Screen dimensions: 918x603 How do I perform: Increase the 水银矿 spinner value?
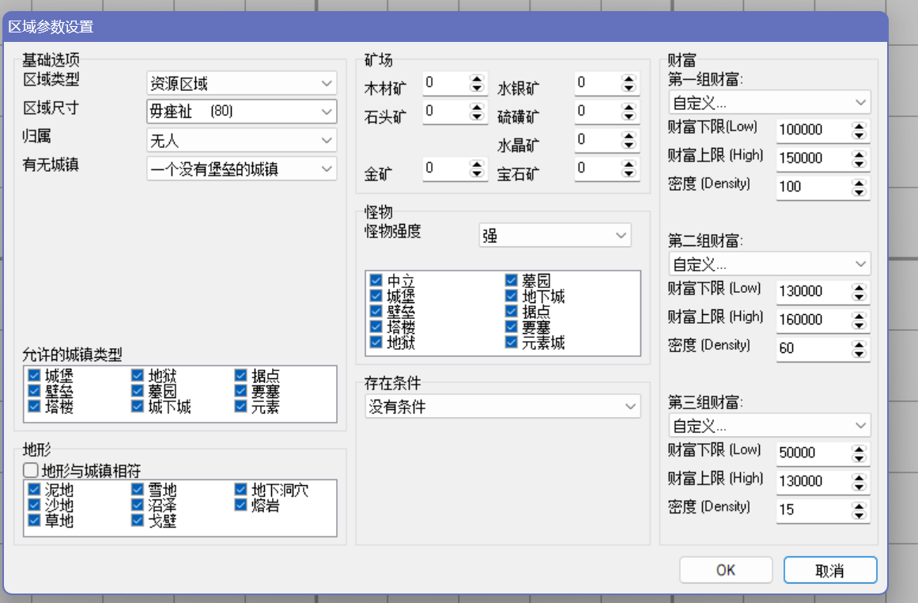pos(629,78)
